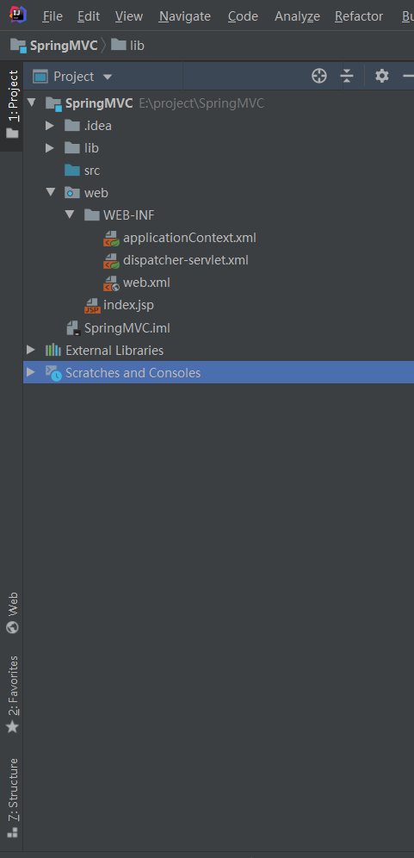The height and width of the screenshot is (858, 414).
Task: Open the Refactor menu
Action: click(359, 16)
